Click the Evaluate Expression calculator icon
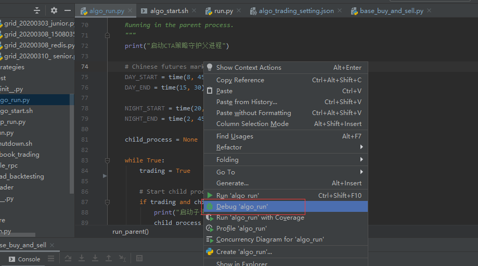The width and height of the screenshot is (478, 266). (x=139, y=258)
